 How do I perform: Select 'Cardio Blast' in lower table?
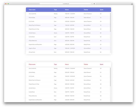(x=32, y=92)
